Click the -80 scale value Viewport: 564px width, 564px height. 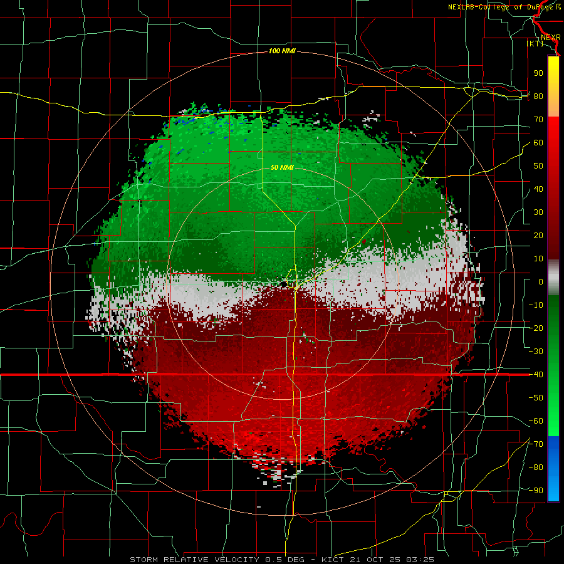(x=536, y=467)
